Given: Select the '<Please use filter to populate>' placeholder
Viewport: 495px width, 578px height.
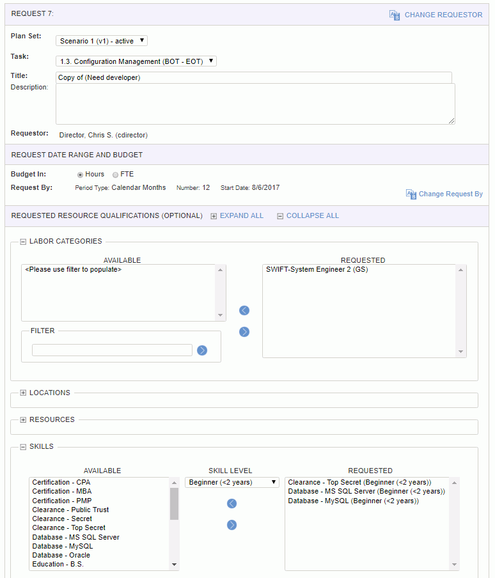Looking at the screenshot, I should pyautogui.click(x=73, y=269).
